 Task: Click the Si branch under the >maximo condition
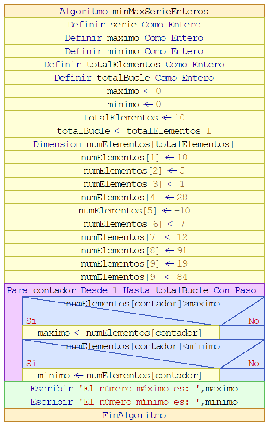tap(31, 321)
